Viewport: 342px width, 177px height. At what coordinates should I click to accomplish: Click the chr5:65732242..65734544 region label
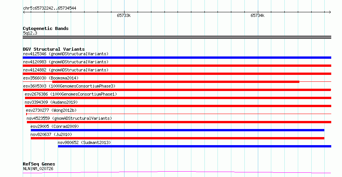50,8
